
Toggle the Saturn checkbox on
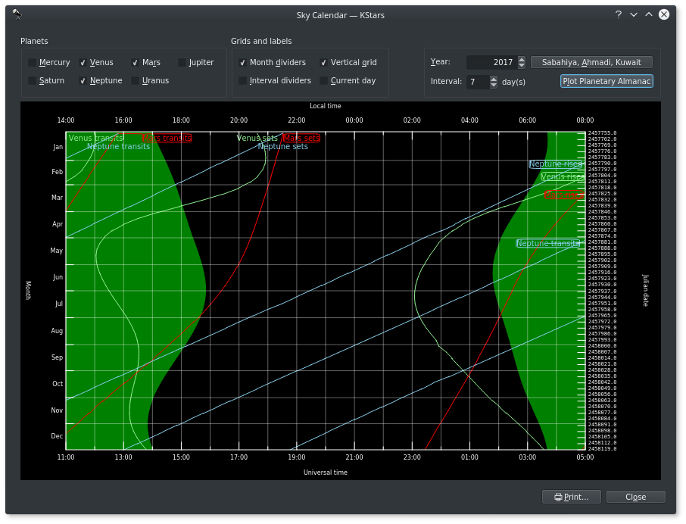point(33,81)
